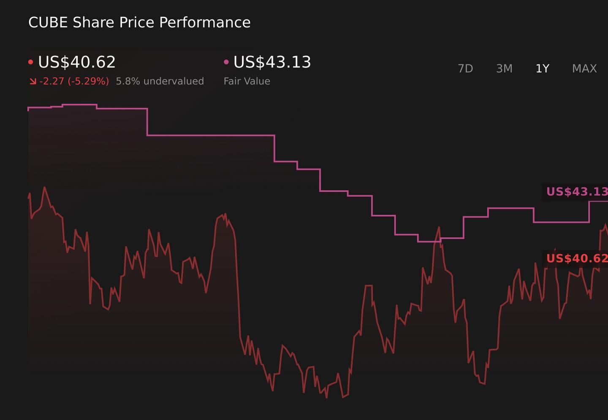Click the 5.8% undervalued text
This screenshot has width=608, height=420.
tap(160, 81)
